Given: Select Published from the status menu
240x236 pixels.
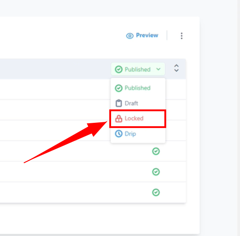Looking at the screenshot, I should point(138,88).
